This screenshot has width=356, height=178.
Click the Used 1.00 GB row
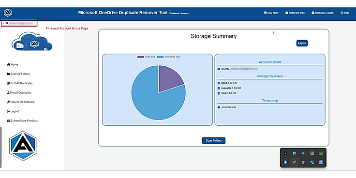tap(227, 83)
